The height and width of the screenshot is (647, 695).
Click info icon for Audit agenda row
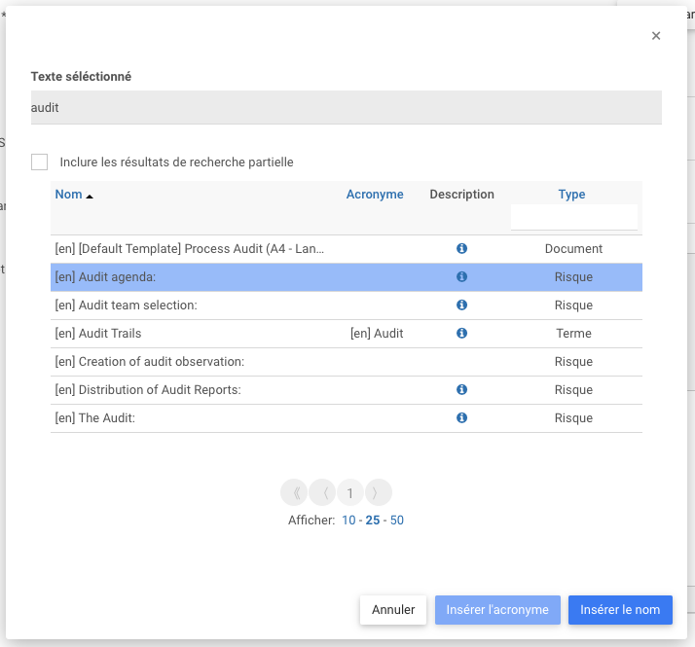point(461,277)
